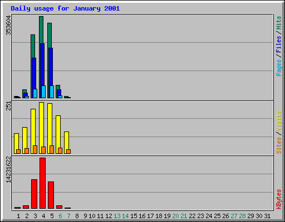
Task: Click day 17 on the x-axis
Action: (x=150, y=216)
